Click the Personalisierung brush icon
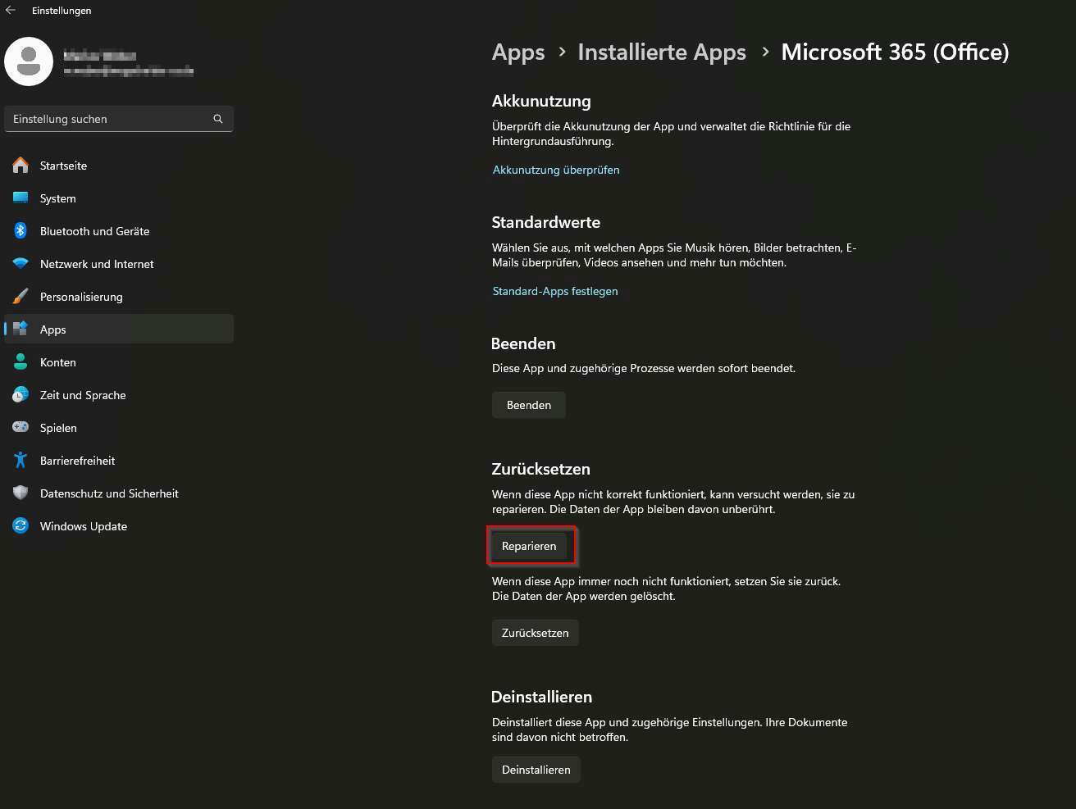The image size is (1076, 809). coord(21,297)
